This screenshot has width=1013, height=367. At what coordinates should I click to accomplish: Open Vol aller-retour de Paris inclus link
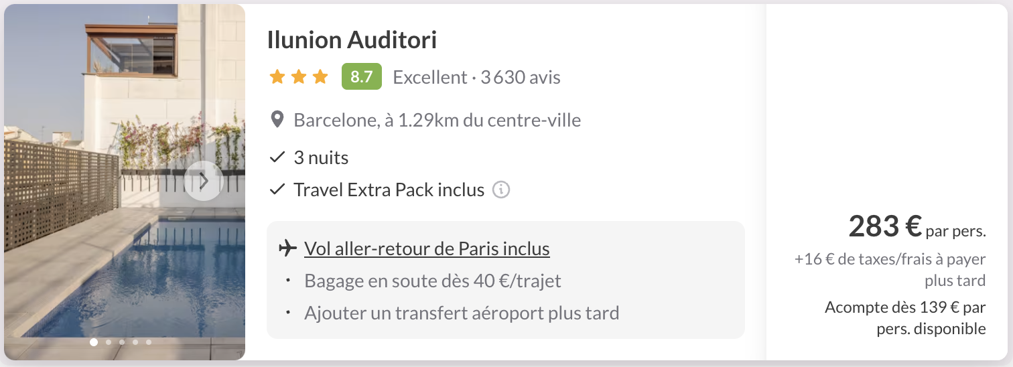[x=427, y=248]
